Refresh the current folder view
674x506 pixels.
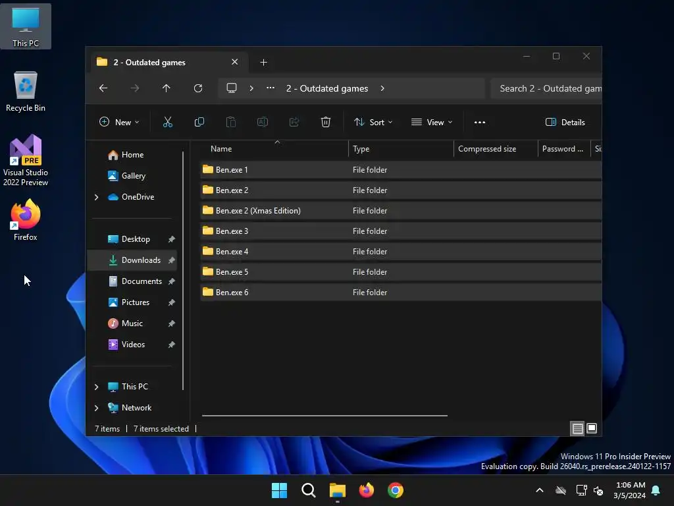coord(197,88)
